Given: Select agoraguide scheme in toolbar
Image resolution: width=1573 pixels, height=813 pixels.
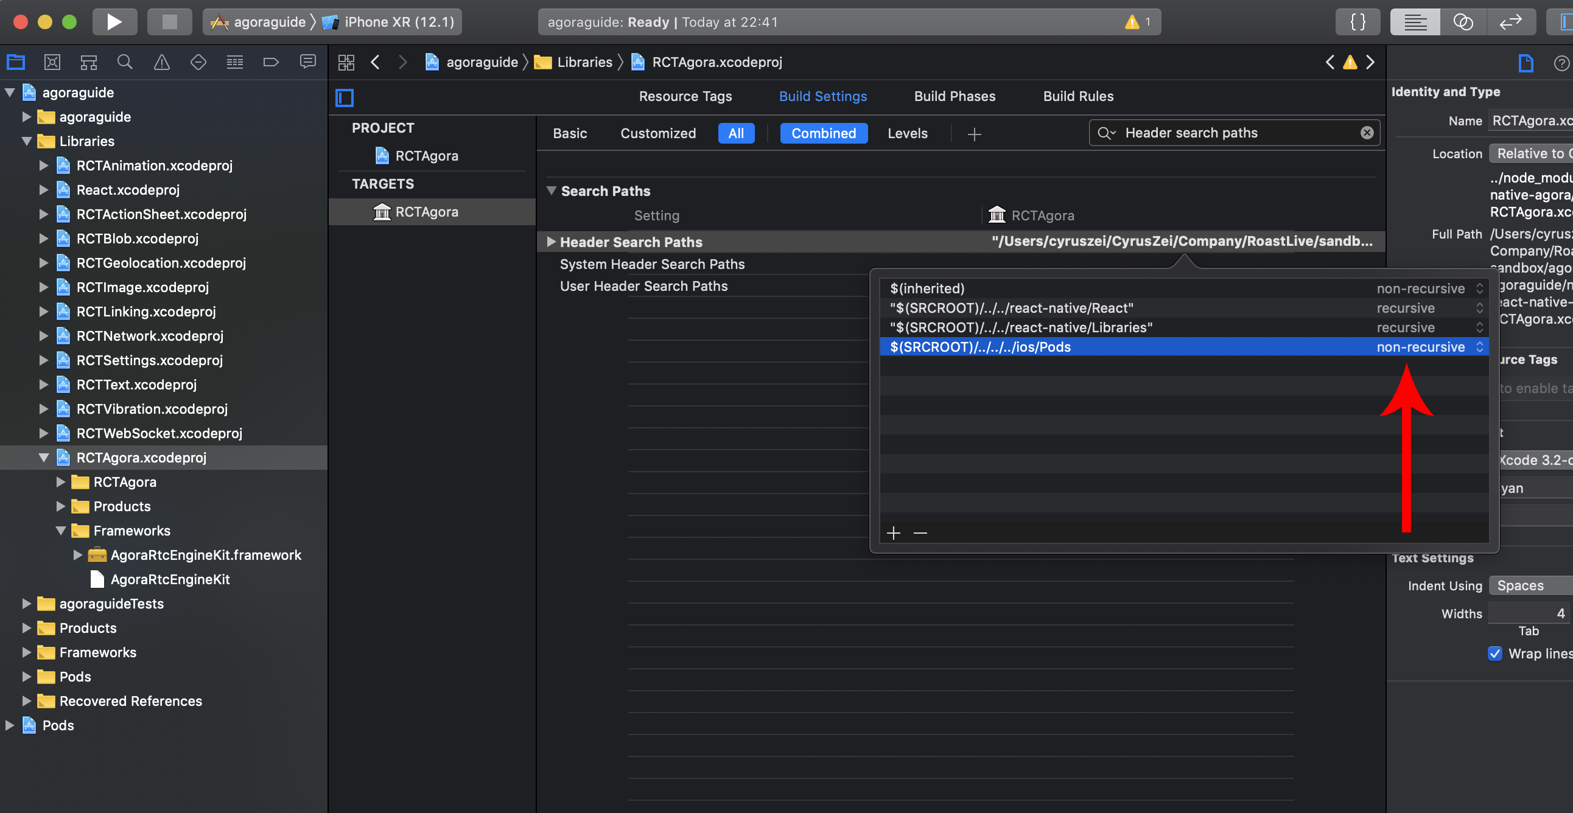Looking at the screenshot, I should 257,22.
